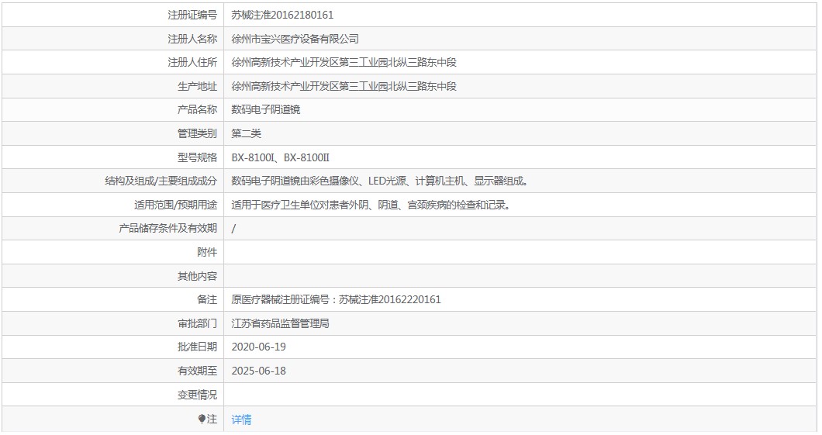The width and height of the screenshot is (822, 435).
Task: Select the 变更情况 label
Action: [x=197, y=395]
